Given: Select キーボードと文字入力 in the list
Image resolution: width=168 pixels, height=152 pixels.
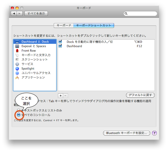Looking at the screenshot, I should point(35,55).
